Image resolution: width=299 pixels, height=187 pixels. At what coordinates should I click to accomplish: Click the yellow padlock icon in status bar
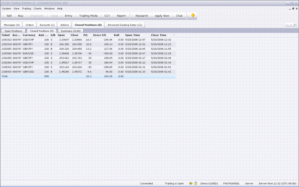[196, 183]
